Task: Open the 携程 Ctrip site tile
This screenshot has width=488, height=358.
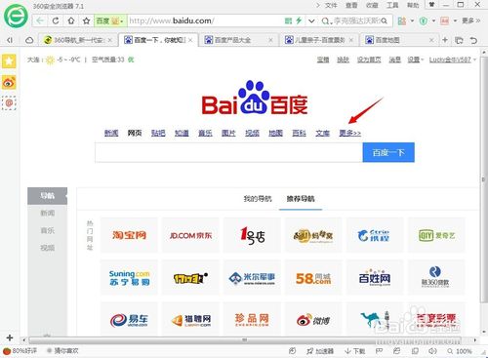Action: [x=375, y=235]
